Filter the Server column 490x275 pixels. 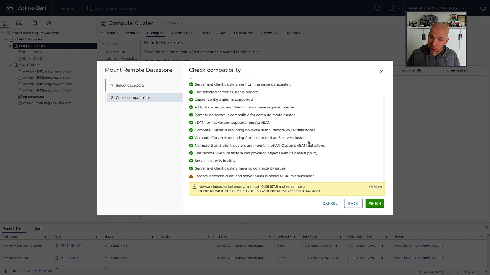pos(482,237)
